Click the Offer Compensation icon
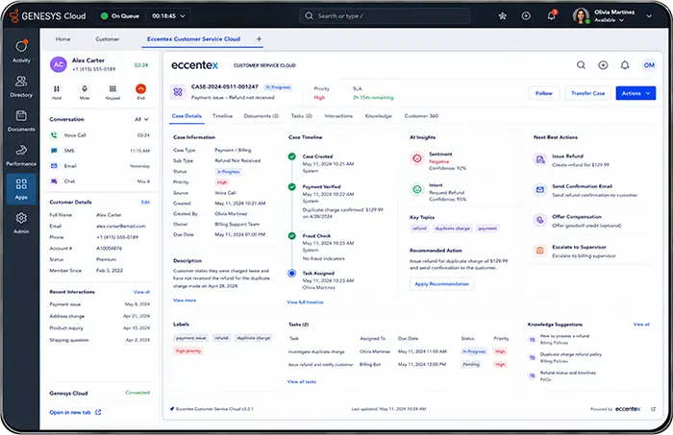Image resolution: width=673 pixels, height=435 pixels. click(x=540, y=220)
